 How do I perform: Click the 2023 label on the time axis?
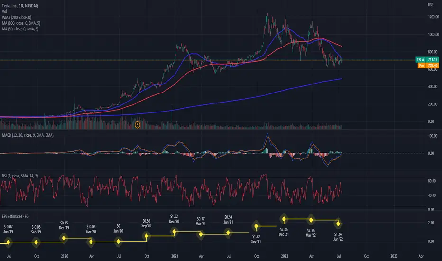[394, 256]
